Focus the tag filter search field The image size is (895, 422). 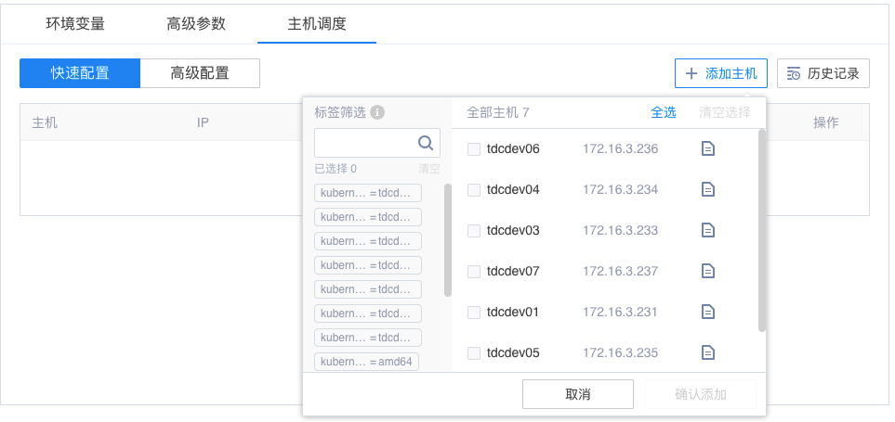click(x=377, y=143)
